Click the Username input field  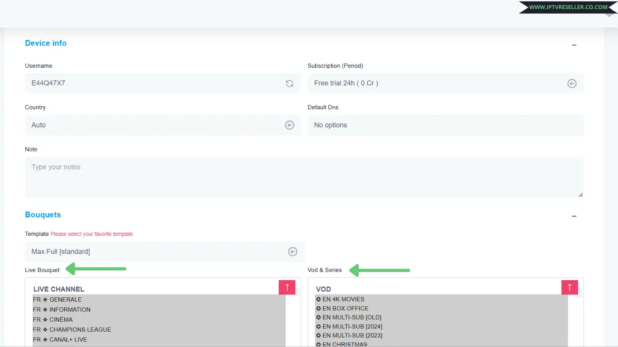tap(154, 84)
